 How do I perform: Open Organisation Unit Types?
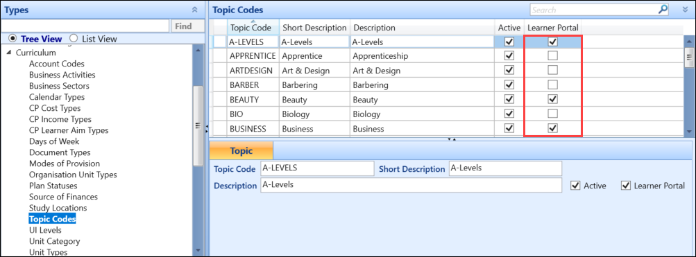73,175
